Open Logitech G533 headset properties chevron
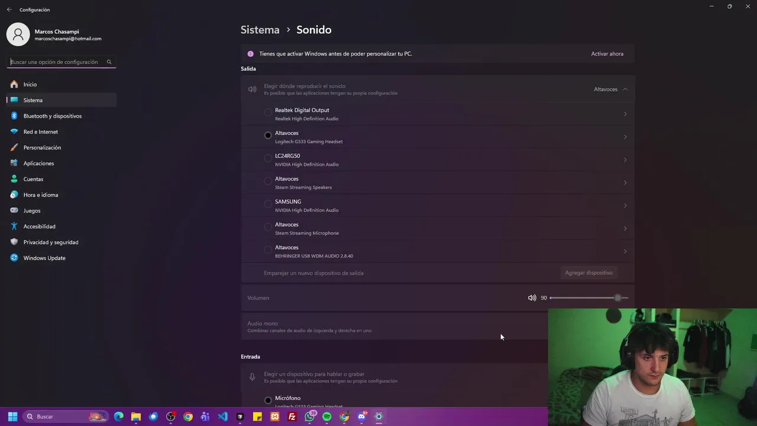Viewport: 757px width, 426px height. pyautogui.click(x=625, y=137)
